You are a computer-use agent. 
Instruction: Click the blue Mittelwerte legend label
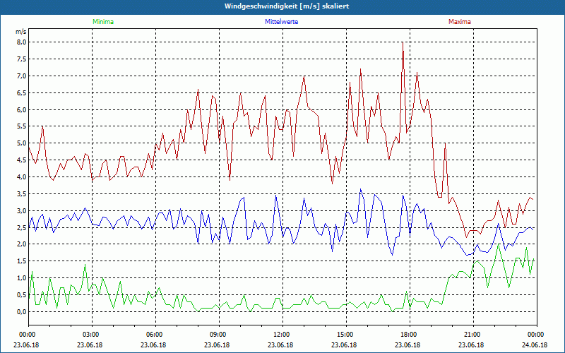281,22
